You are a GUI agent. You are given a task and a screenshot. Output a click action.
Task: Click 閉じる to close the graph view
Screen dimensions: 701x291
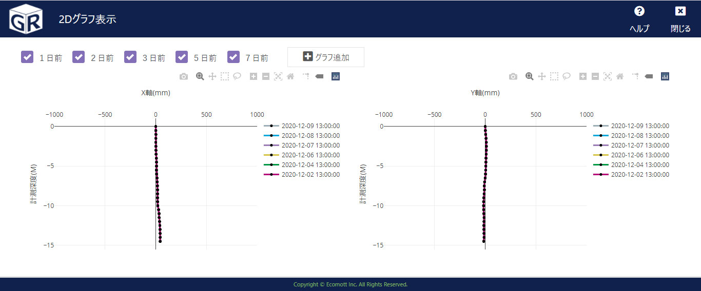680,19
